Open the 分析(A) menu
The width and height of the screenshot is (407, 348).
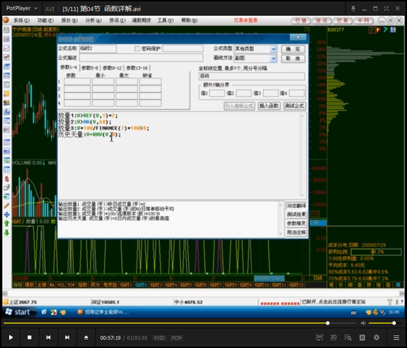[93, 20]
